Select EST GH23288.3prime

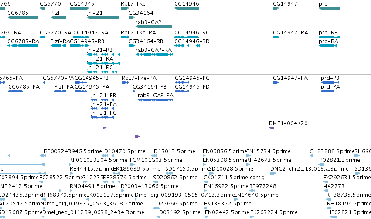pos(332,151)
